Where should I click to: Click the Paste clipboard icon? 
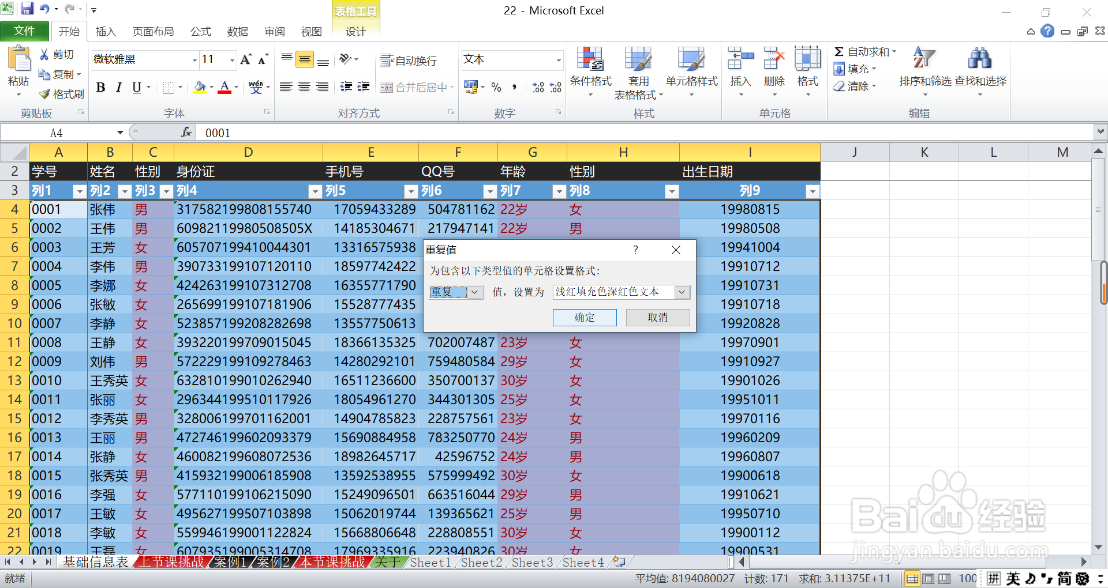coord(18,59)
